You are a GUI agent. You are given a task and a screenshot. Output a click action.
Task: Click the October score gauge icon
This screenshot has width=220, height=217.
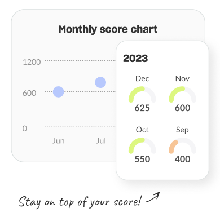pos(142,145)
